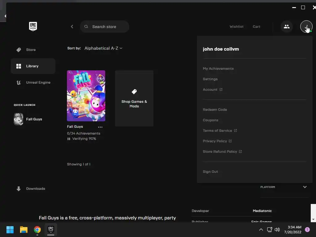This screenshot has width=316, height=237.
Task: Click the Store tag icon in sidebar
Action: point(19,50)
